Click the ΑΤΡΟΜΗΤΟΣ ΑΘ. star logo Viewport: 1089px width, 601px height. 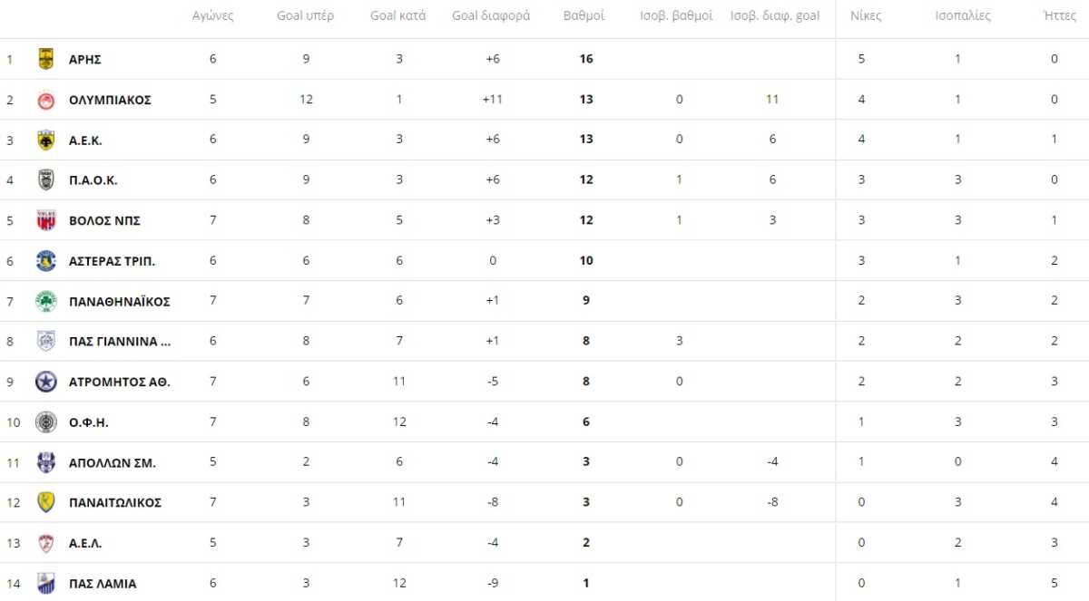(x=45, y=382)
